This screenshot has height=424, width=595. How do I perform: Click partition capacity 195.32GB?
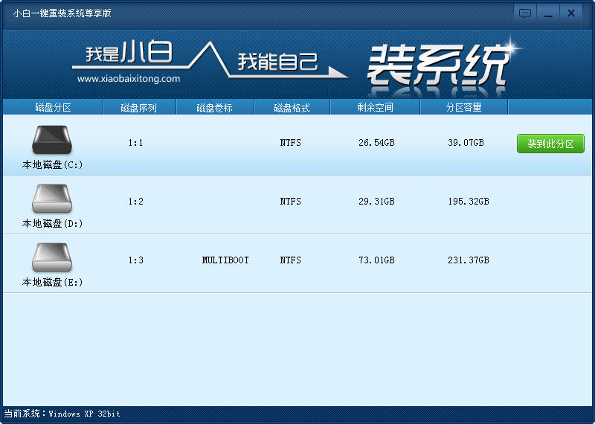(469, 202)
